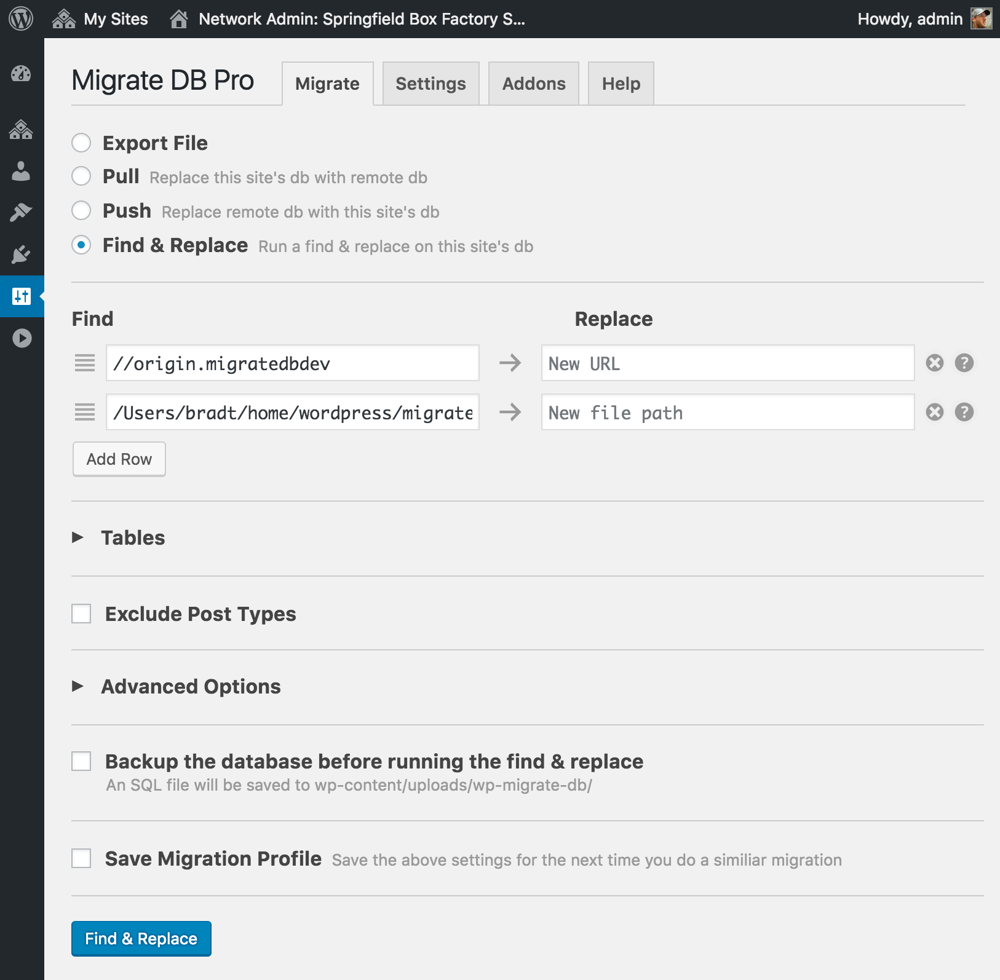Select the Export File radio option
The height and width of the screenshot is (980, 1000).
(81, 143)
